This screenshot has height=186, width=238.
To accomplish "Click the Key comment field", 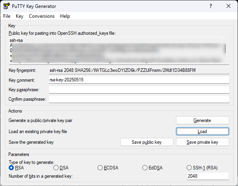I will [139, 80].
